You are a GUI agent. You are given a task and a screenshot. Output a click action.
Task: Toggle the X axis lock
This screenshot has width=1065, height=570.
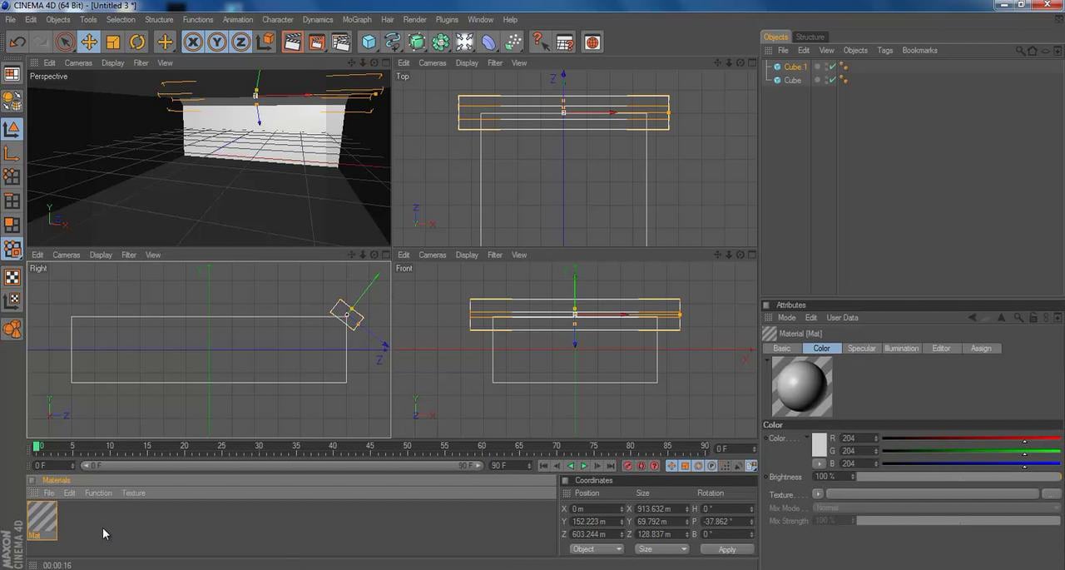coord(193,42)
